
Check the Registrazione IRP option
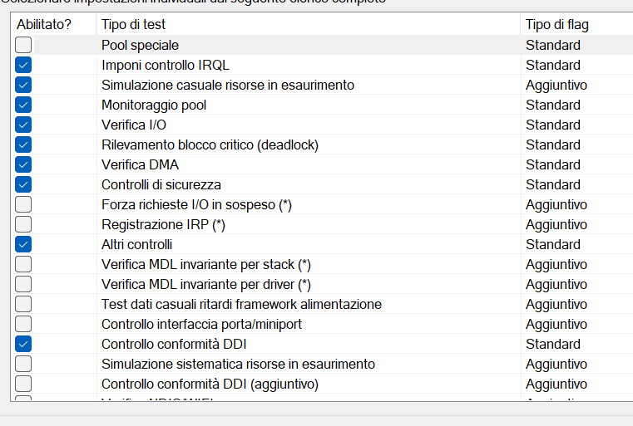click(23, 224)
